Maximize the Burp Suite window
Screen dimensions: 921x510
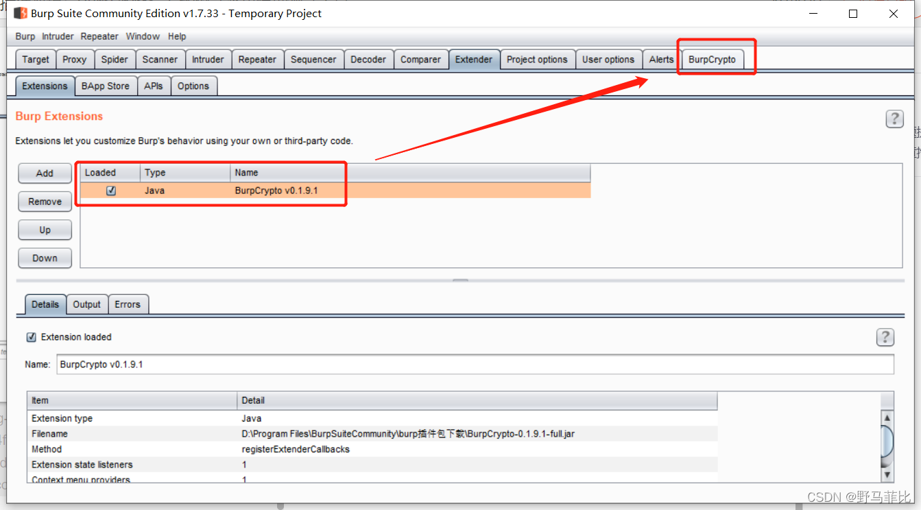coord(853,13)
